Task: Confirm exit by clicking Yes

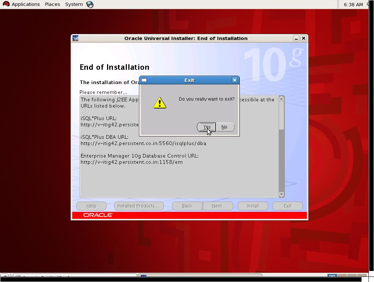Action: pyautogui.click(x=206, y=127)
